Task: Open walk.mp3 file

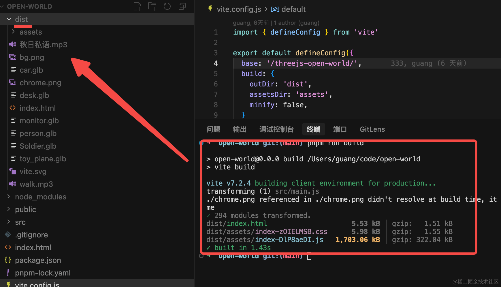Action: click(x=36, y=184)
